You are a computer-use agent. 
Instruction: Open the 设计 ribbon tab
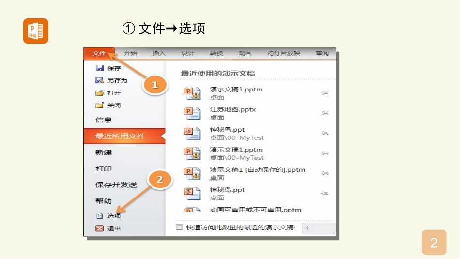click(187, 53)
